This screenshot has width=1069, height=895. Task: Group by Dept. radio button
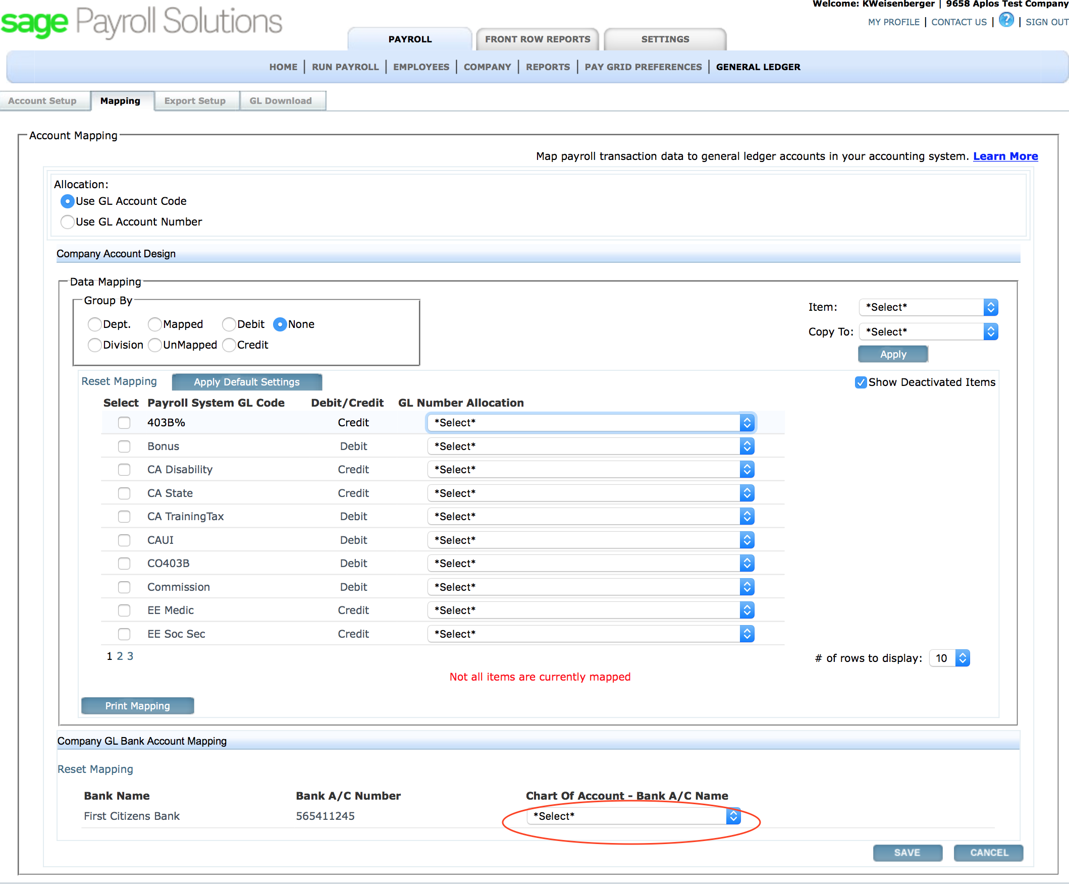pos(95,324)
